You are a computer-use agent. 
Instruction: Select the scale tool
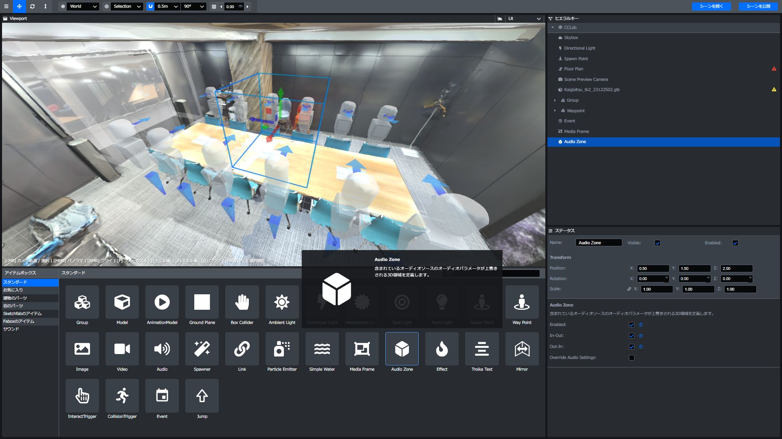click(x=45, y=6)
